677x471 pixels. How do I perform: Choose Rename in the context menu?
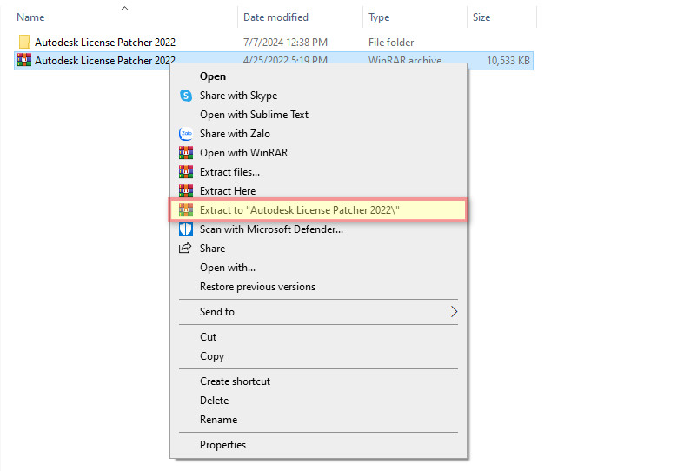(x=218, y=420)
